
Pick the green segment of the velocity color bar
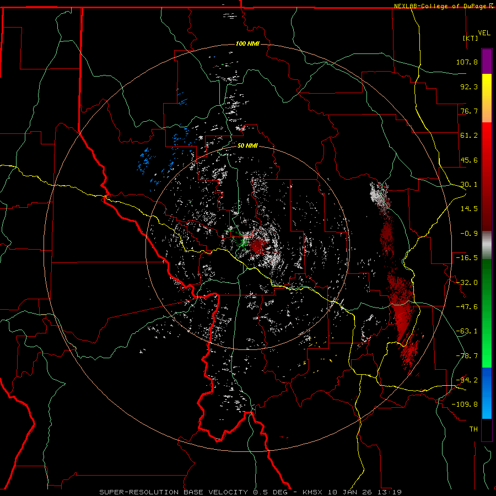[x=487, y=313]
